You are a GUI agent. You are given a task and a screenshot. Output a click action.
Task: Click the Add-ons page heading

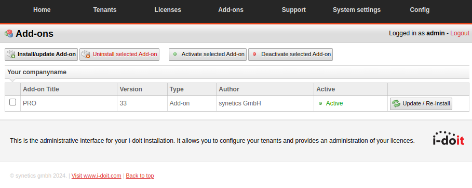tap(34, 33)
